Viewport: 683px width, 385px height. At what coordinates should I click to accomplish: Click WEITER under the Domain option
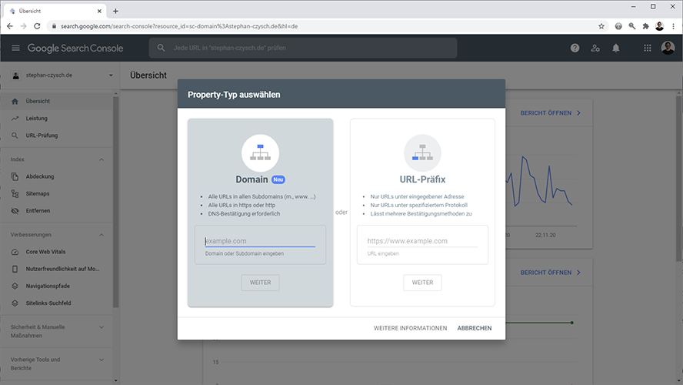click(x=260, y=283)
